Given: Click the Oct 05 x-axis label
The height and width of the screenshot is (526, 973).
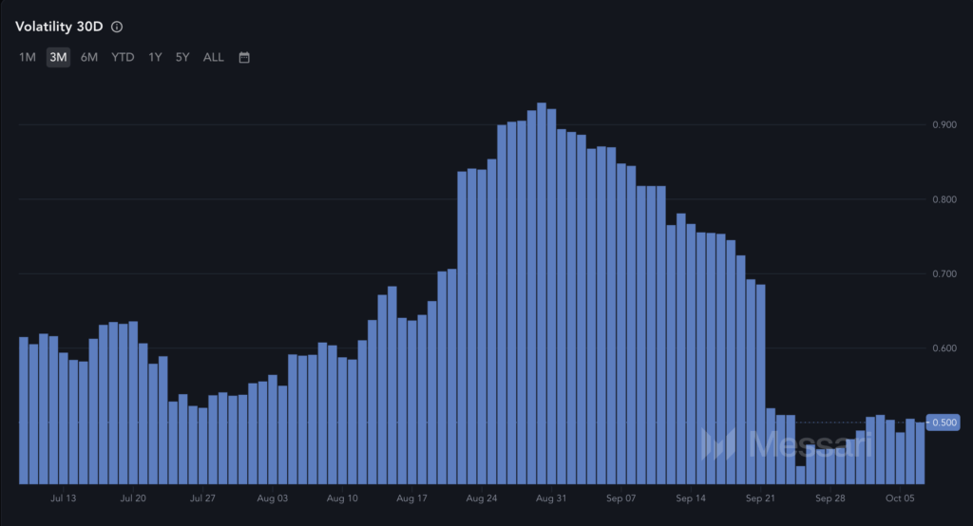Looking at the screenshot, I should (x=900, y=498).
